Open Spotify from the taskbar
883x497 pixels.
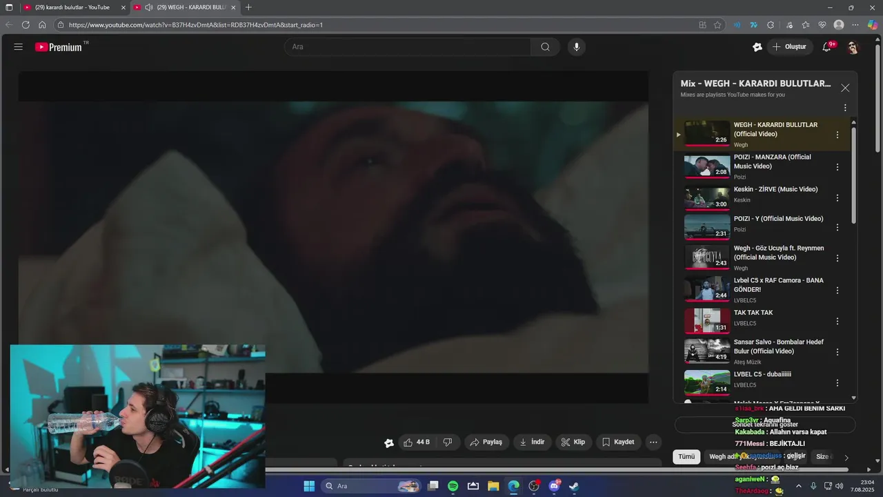tap(453, 486)
